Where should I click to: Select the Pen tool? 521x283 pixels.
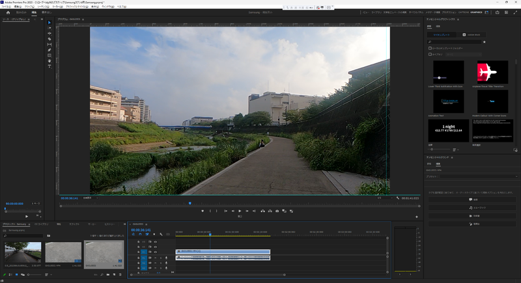tap(49, 49)
